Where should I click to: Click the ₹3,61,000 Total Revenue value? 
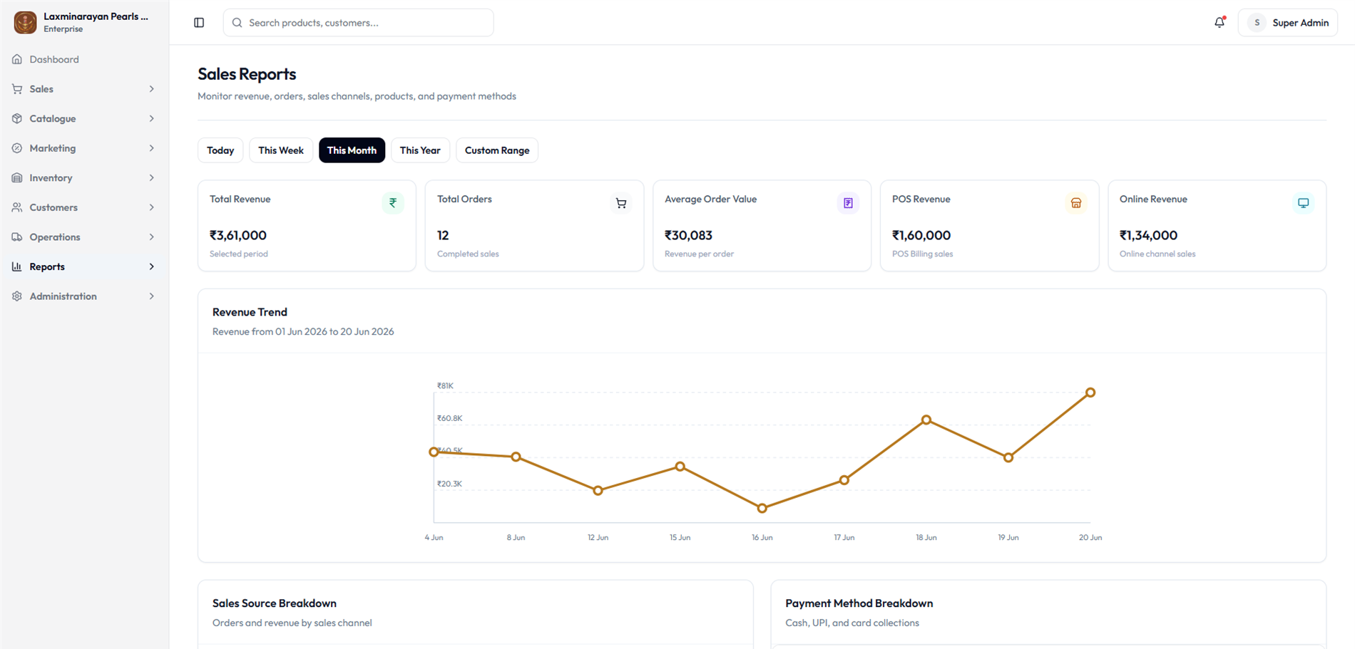click(238, 235)
